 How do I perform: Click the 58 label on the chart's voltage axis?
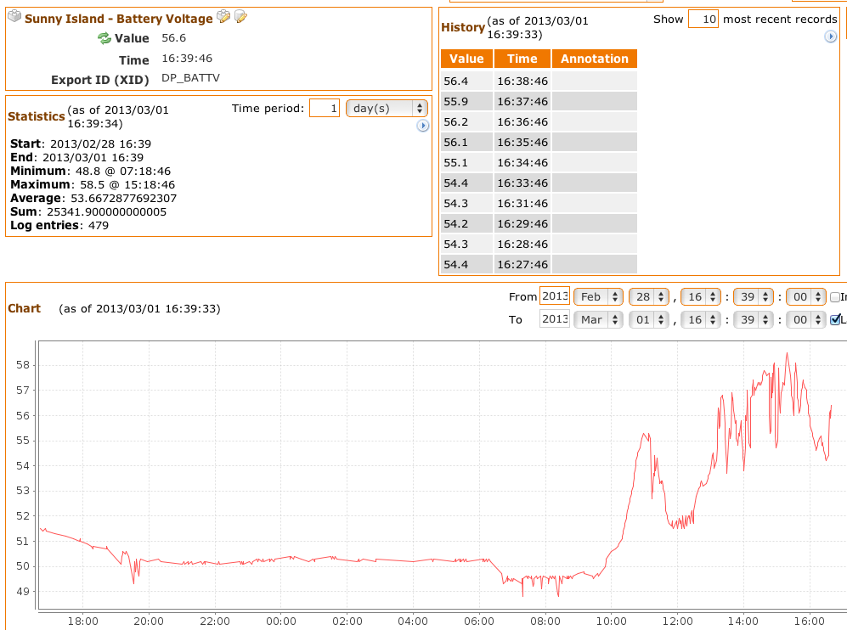[23, 365]
